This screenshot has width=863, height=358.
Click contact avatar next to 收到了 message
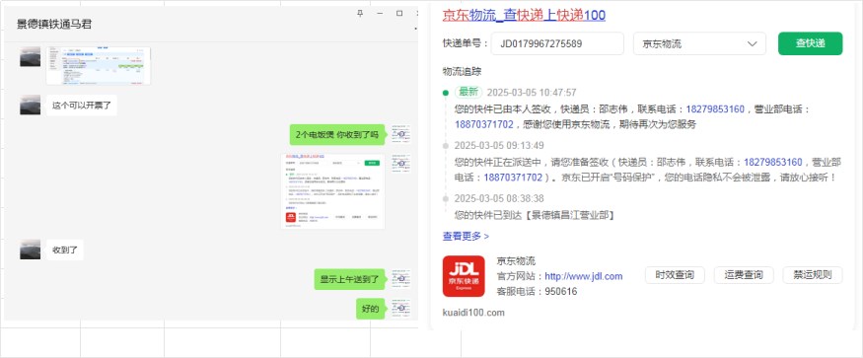click(x=31, y=250)
